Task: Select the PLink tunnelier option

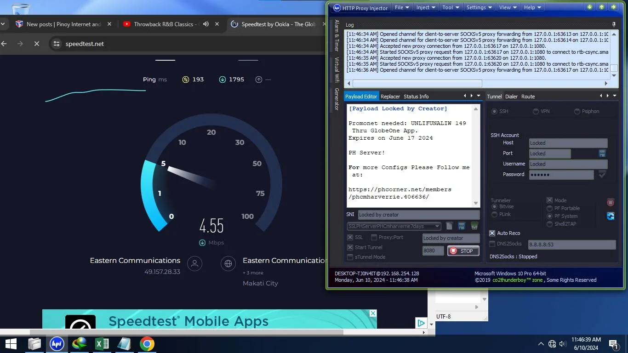Action: (x=495, y=214)
